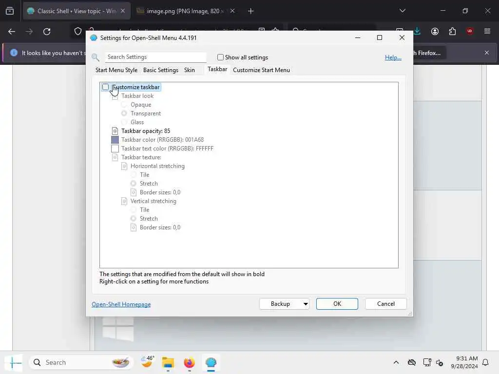Confirm settings with the OK button
This screenshot has width=499, height=374.
pos(337,304)
